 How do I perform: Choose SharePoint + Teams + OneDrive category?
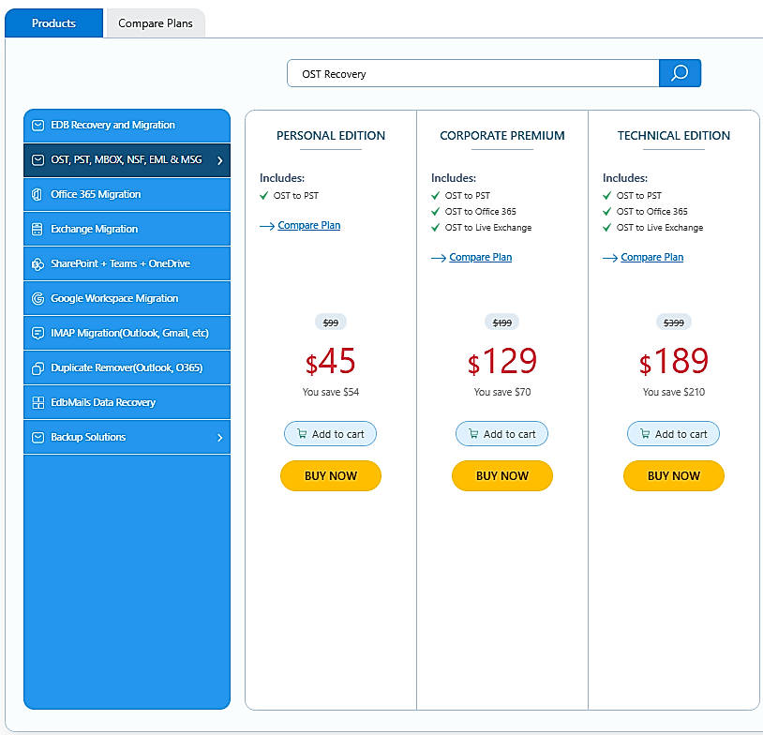pos(127,263)
